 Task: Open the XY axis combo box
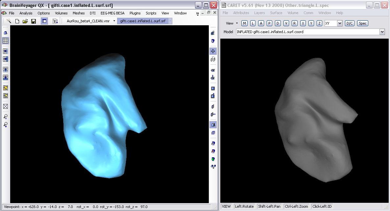coord(333,23)
